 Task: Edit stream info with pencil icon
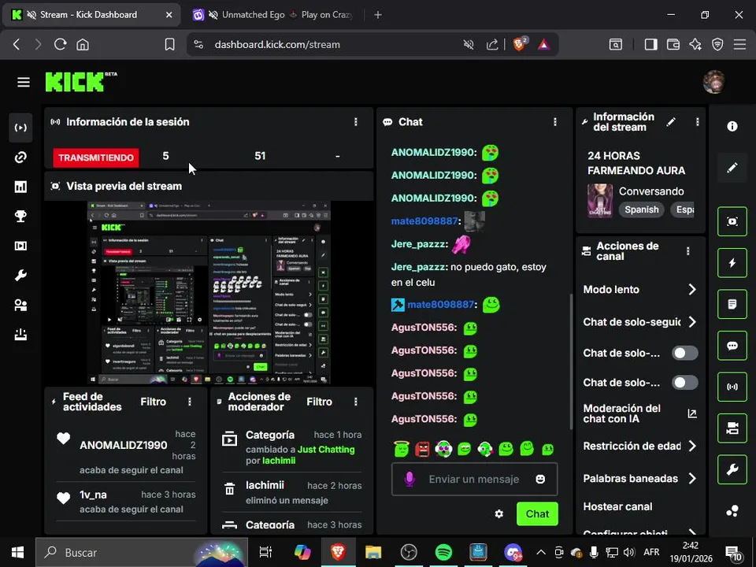point(671,122)
